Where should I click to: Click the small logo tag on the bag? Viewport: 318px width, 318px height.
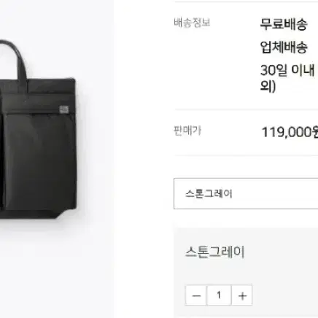64,109
